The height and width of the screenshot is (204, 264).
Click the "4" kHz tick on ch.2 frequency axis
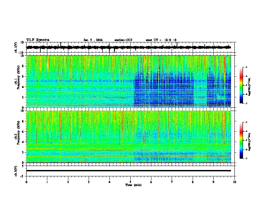[23, 142]
